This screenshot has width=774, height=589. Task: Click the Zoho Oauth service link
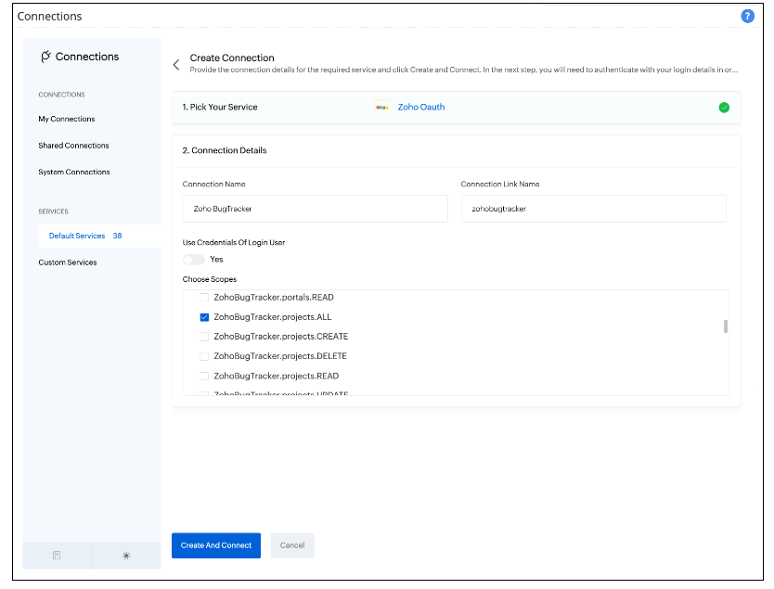(x=421, y=108)
